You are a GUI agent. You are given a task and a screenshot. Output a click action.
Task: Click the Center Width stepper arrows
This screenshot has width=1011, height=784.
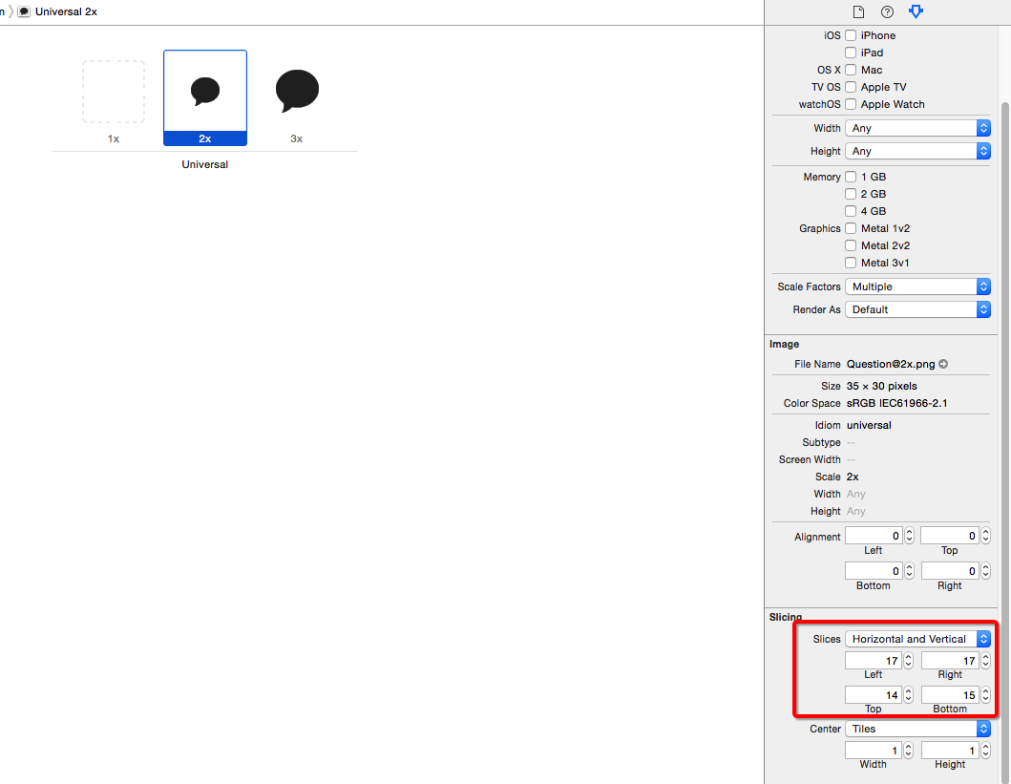[x=909, y=751]
